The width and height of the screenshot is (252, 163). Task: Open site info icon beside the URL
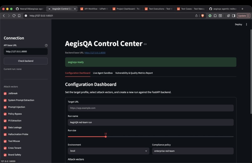click(26, 16)
